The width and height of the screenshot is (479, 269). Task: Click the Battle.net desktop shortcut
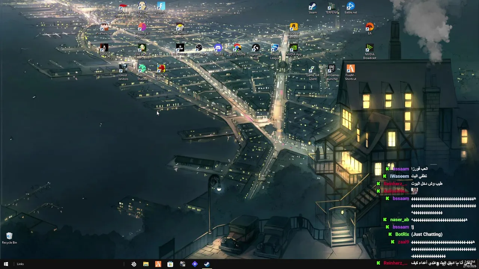351,8
